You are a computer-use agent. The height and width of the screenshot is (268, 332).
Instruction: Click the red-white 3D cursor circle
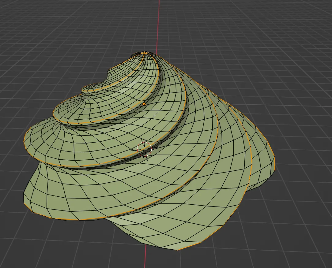click(144, 149)
